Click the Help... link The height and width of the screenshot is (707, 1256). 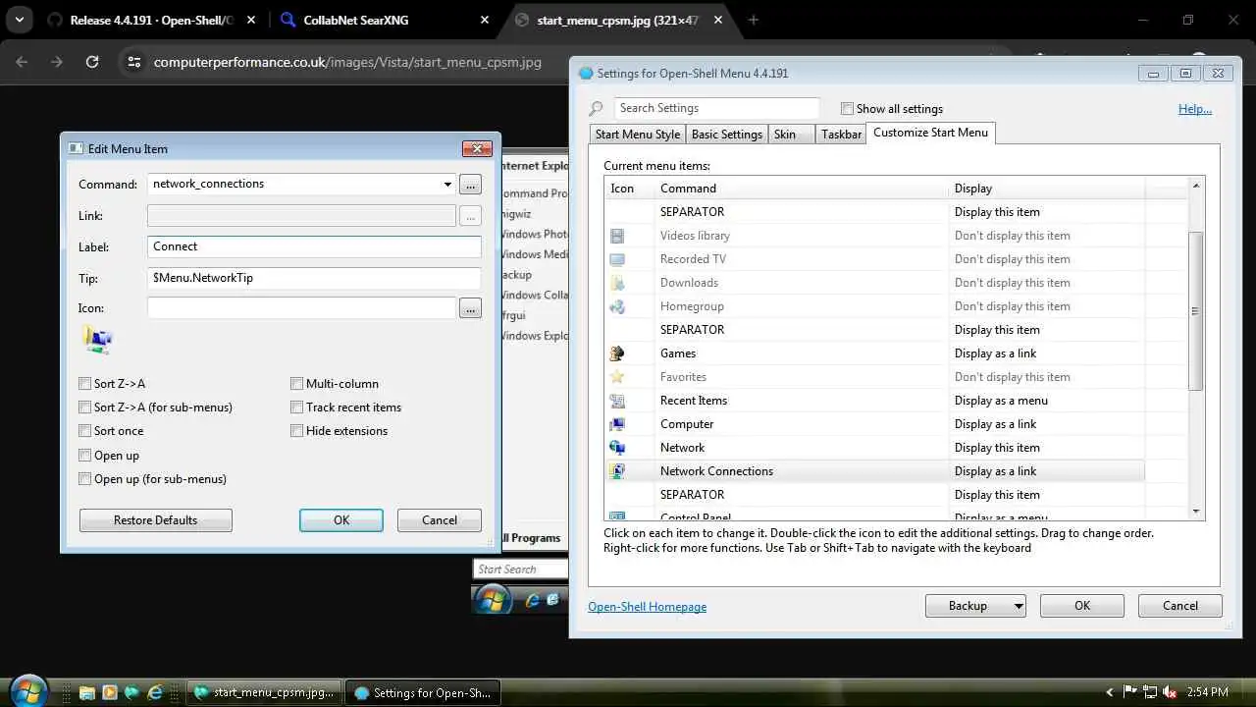point(1195,109)
